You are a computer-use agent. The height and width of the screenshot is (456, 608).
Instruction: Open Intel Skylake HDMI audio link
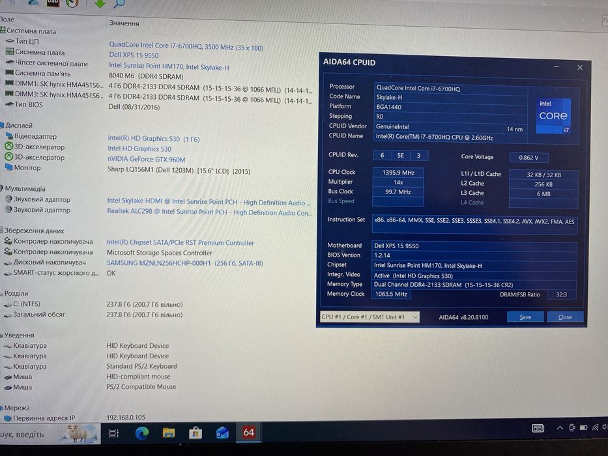[x=209, y=202]
